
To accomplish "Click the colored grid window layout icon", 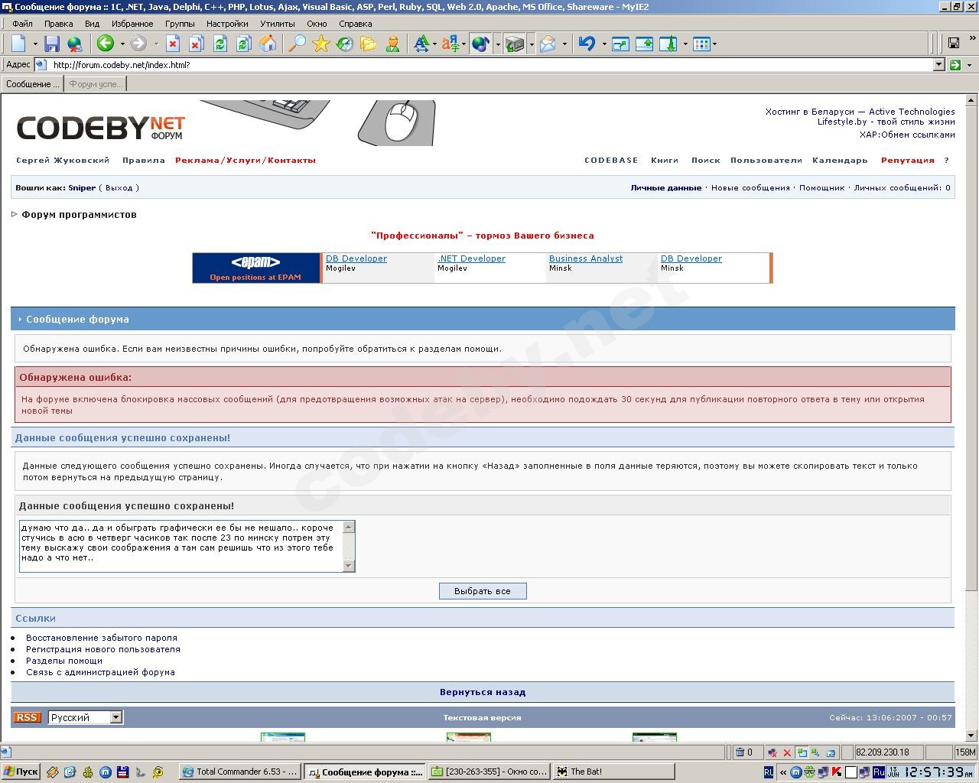I will (701, 44).
